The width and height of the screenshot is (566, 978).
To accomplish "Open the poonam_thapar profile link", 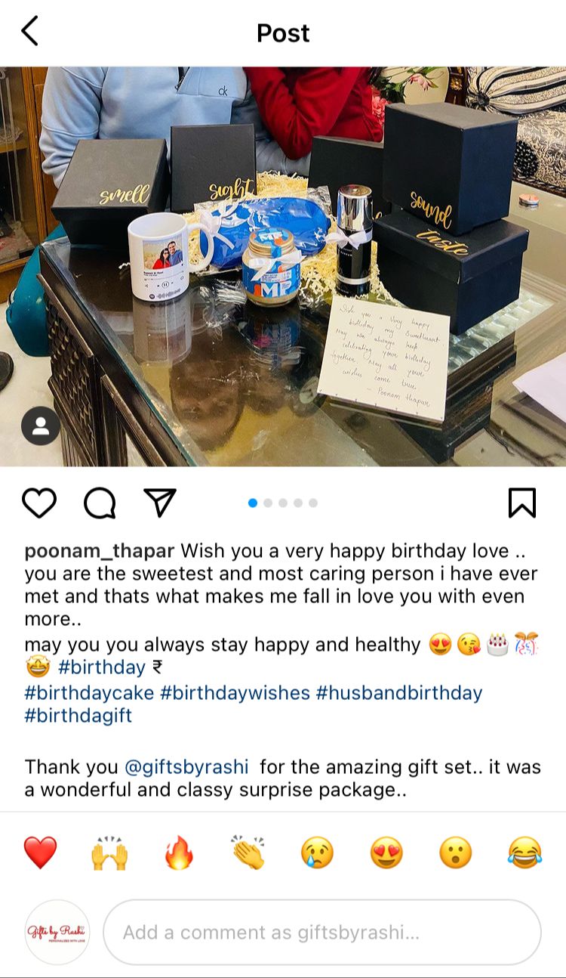I will click(100, 550).
